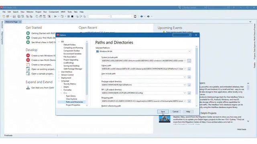Click the Stop (black square) toolbar button
The height and width of the screenshot is (144, 257).
(72, 16)
